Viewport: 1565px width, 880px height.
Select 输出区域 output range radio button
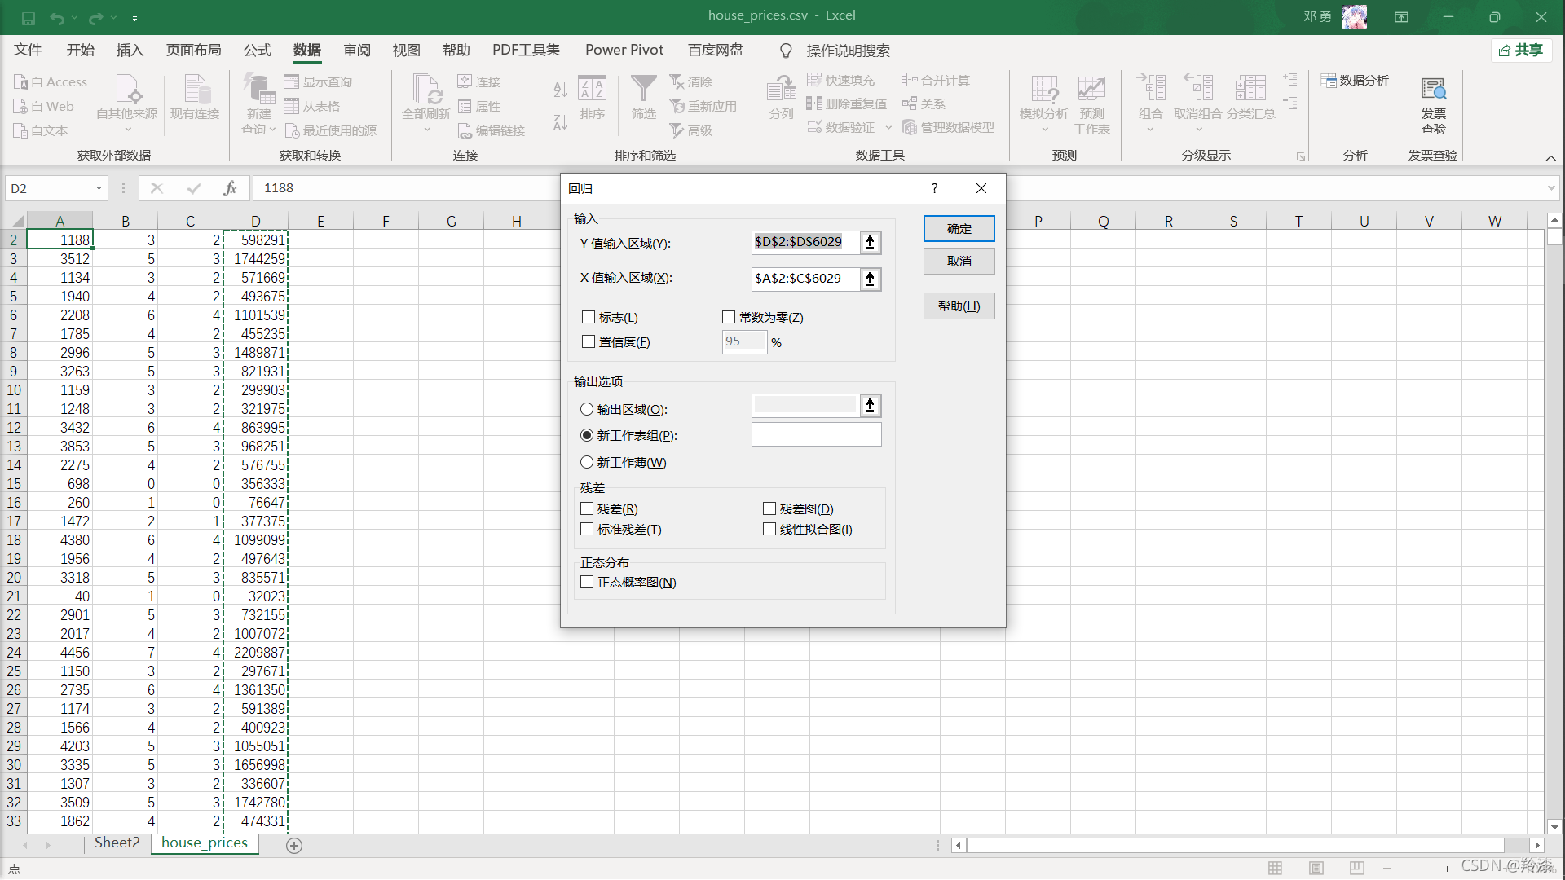tap(588, 408)
